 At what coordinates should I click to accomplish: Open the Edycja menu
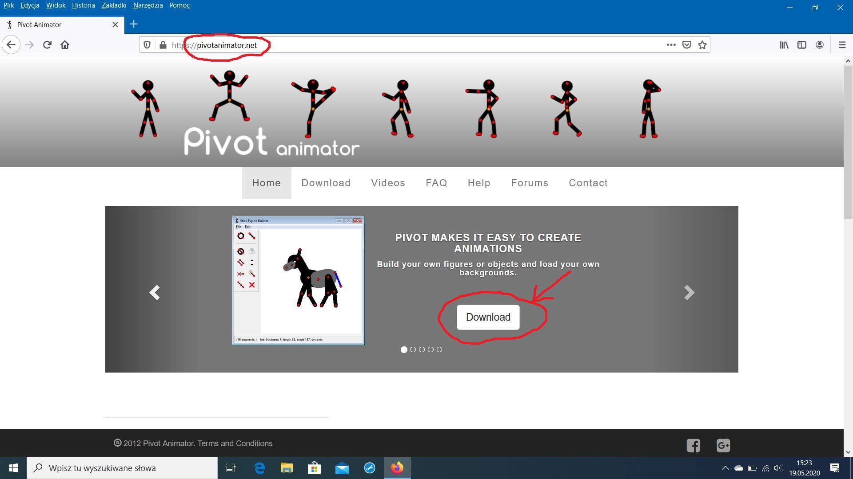coord(30,5)
